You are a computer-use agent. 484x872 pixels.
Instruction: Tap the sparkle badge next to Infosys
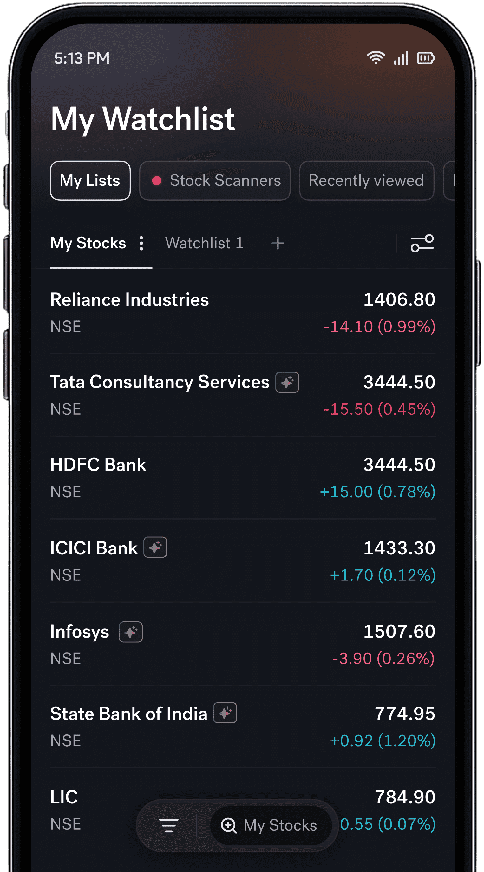click(x=130, y=632)
